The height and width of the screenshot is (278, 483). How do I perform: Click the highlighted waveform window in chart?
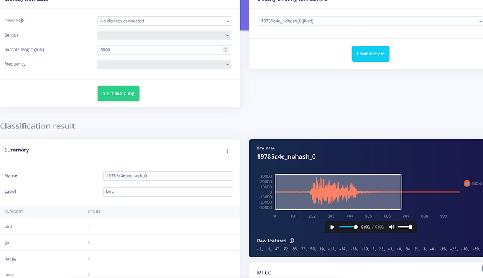coord(338,192)
